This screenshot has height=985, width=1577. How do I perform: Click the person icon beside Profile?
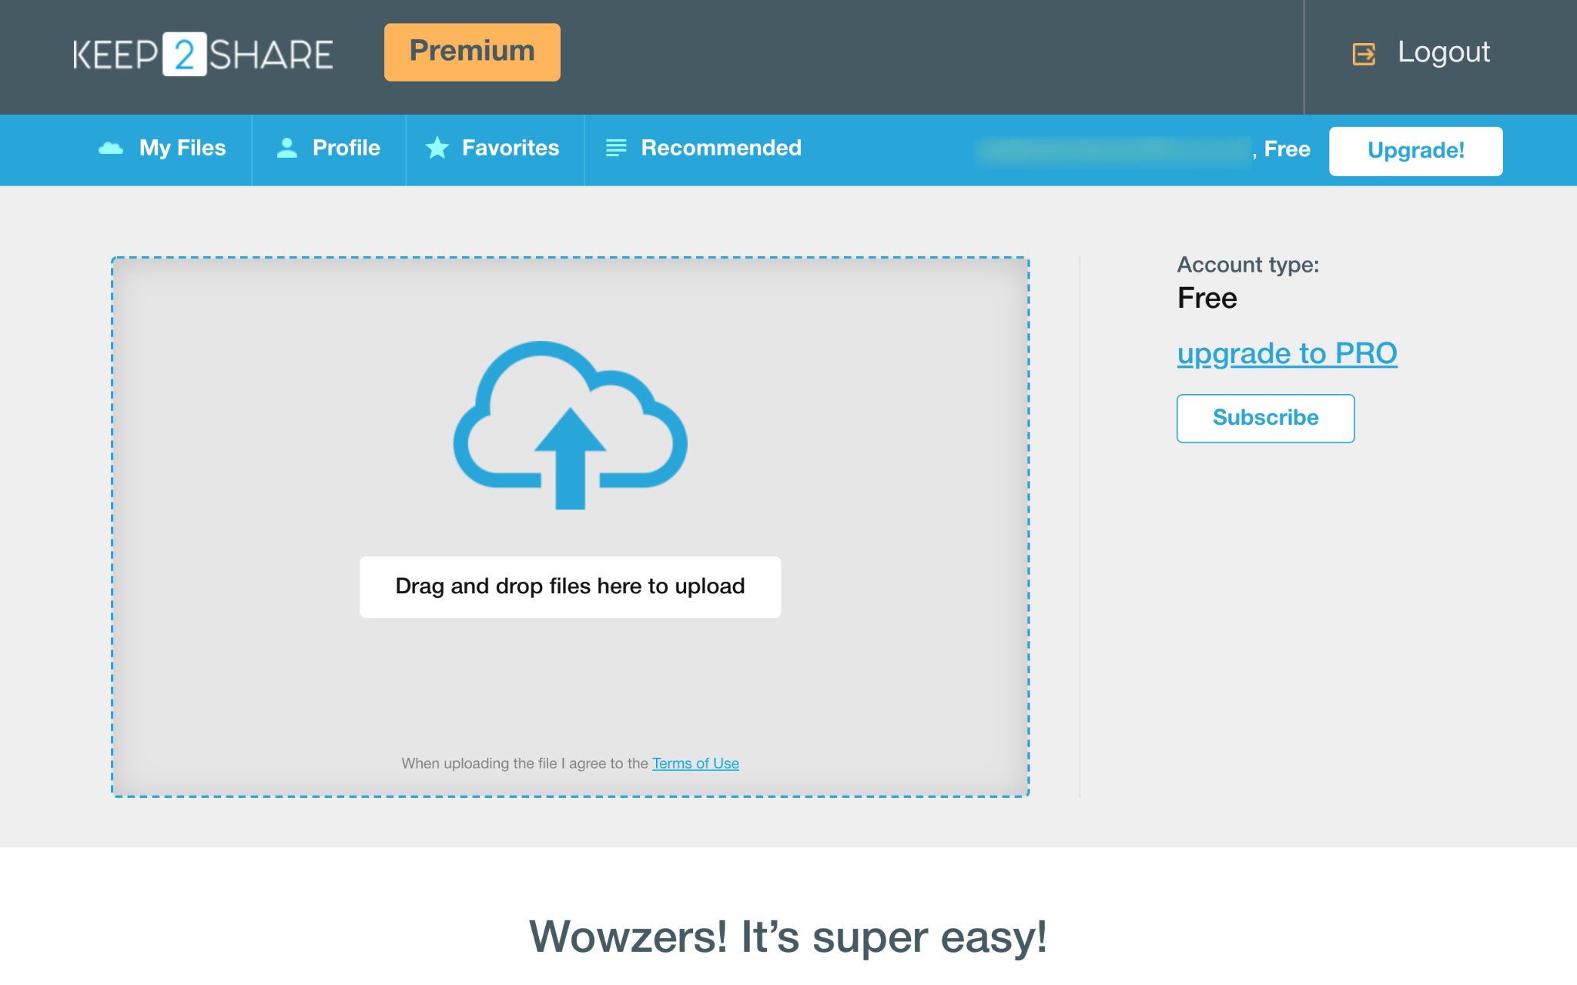pyautogui.click(x=286, y=148)
